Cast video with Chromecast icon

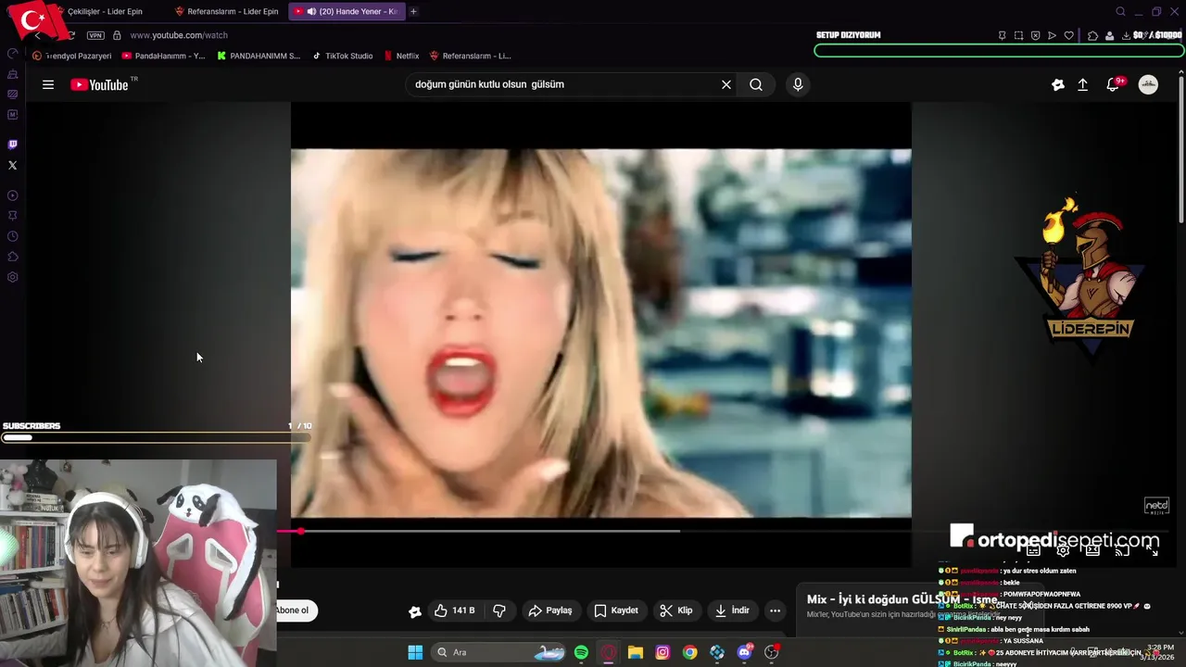point(1122,550)
